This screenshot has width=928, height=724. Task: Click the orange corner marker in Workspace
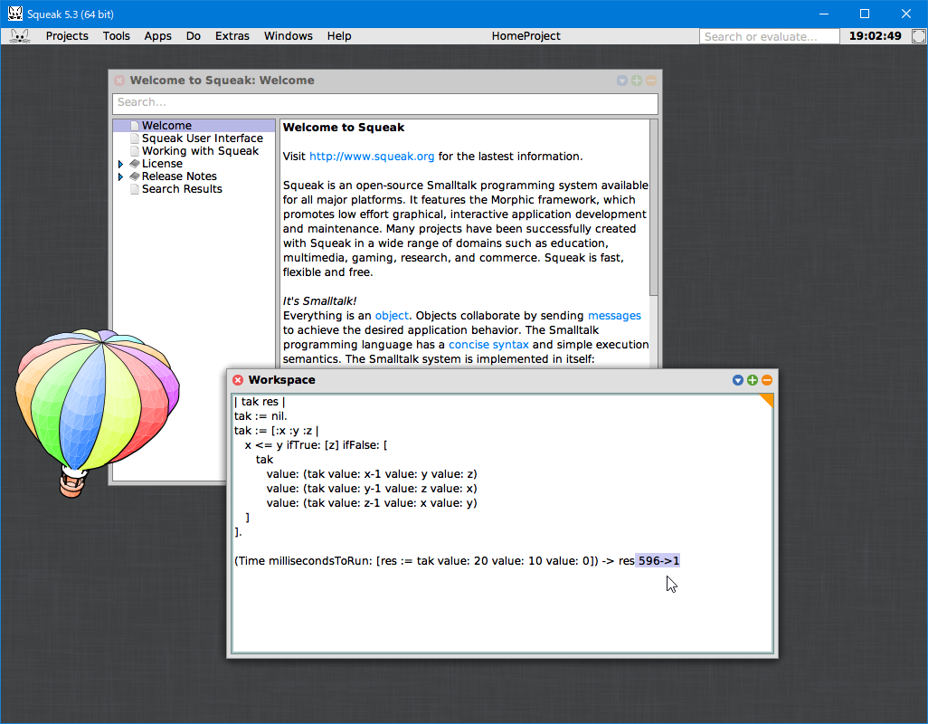[768, 401]
